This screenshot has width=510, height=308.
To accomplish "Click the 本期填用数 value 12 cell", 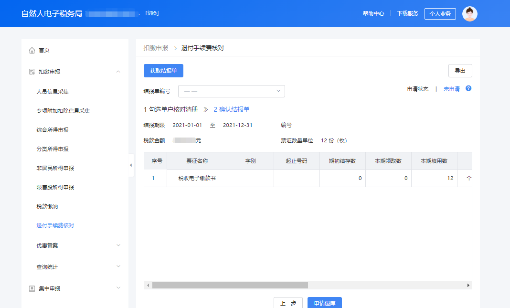I will [x=434, y=178].
